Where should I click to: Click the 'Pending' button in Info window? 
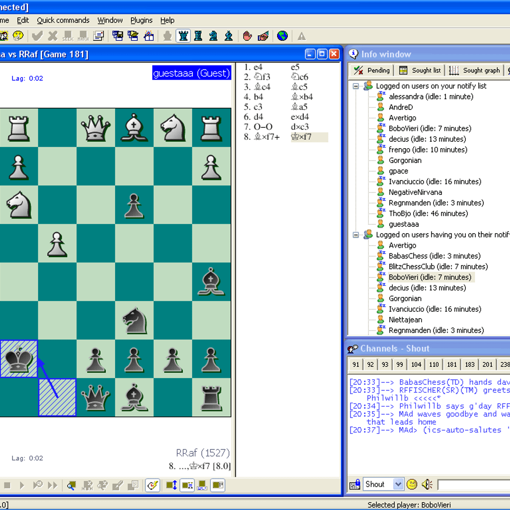tap(371, 70)
